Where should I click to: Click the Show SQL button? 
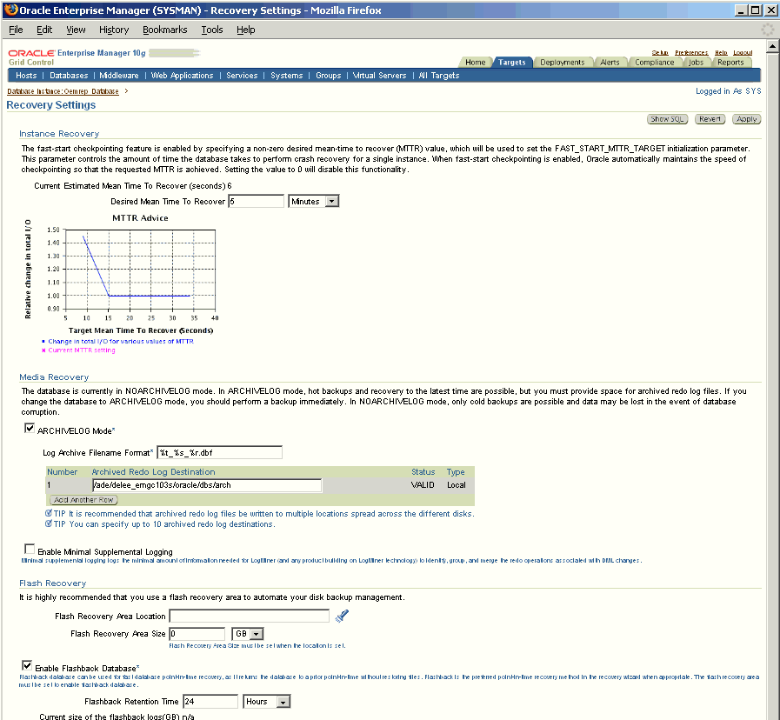point(667,119)
